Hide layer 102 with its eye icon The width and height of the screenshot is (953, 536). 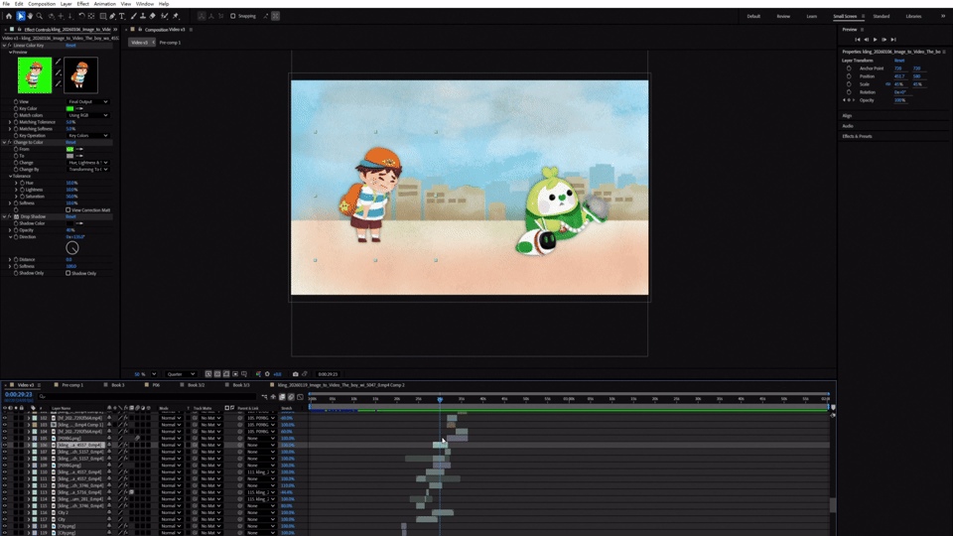pos(5,418)
